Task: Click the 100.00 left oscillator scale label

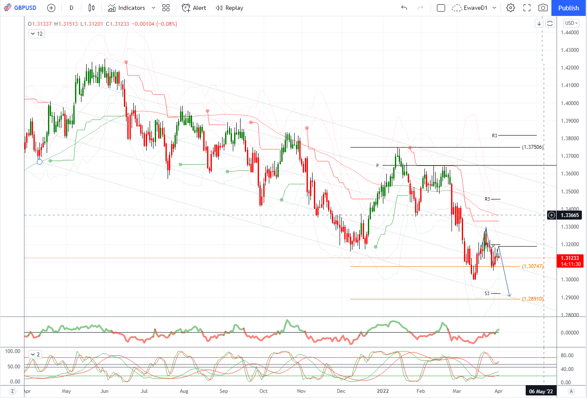Action: 12,351
